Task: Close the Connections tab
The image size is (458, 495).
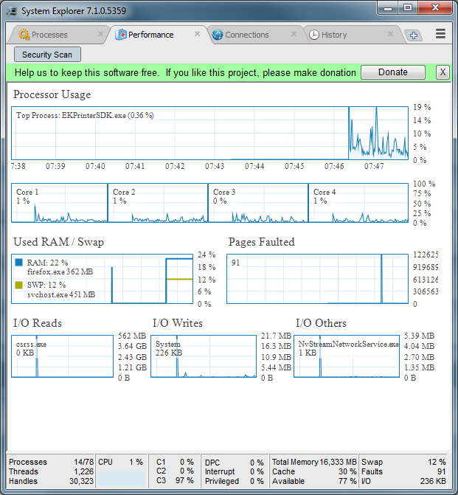Action: pyautogui.click(x=294, y=34)
